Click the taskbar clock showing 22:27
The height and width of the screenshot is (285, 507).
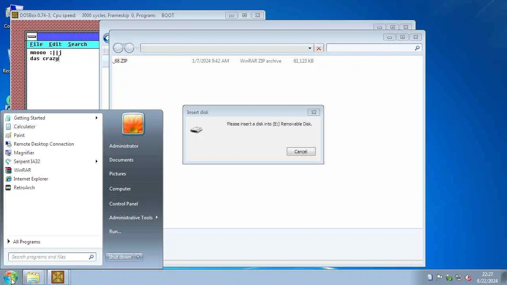(488, 277)
